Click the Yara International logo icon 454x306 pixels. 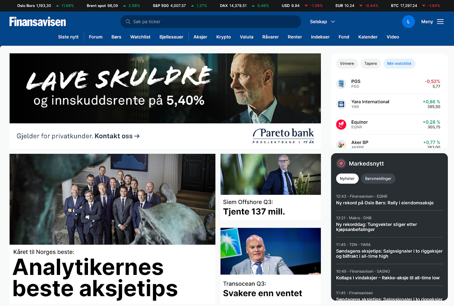coord(341,104)
